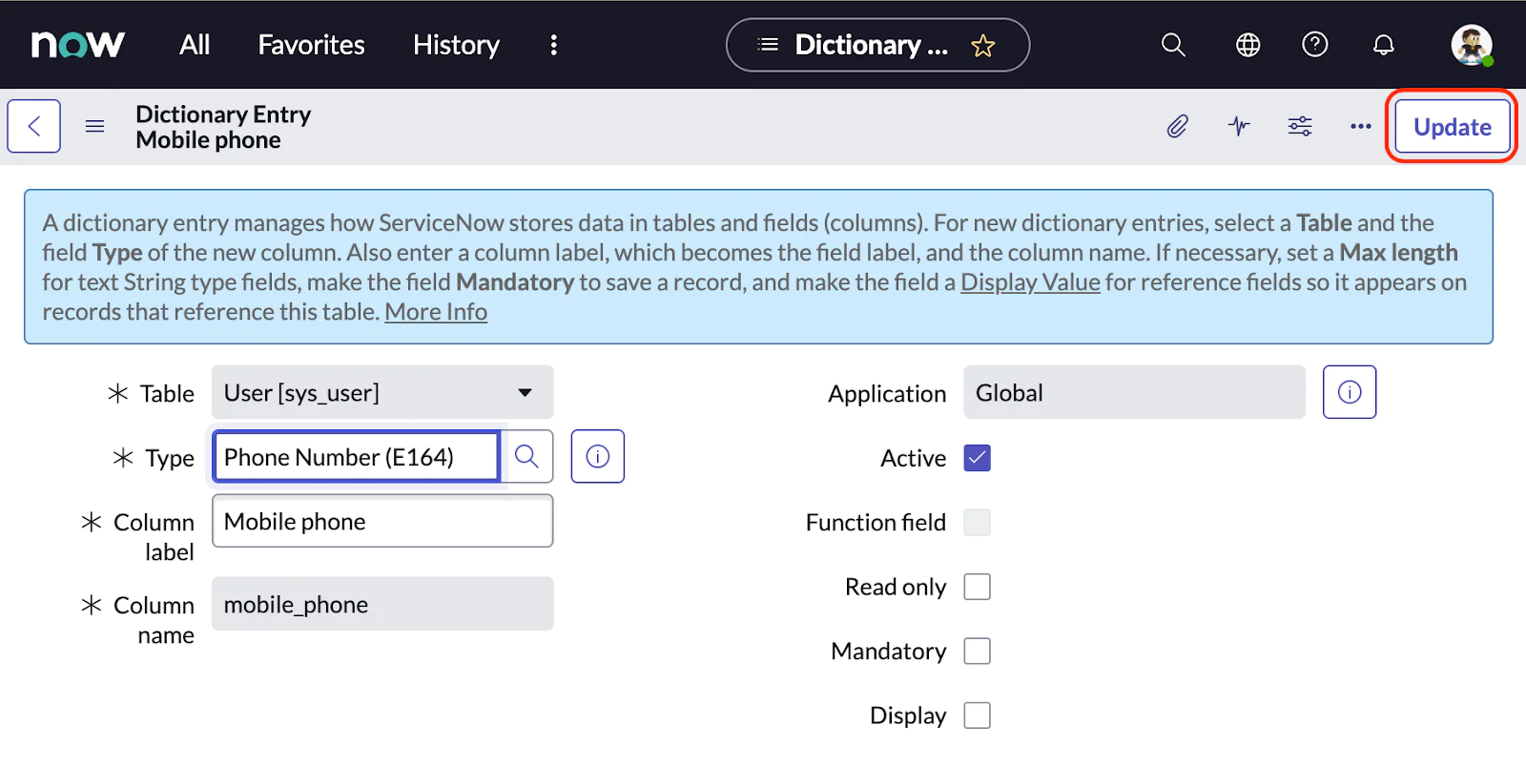Open the vertical three-dot more menu in header

554,45
